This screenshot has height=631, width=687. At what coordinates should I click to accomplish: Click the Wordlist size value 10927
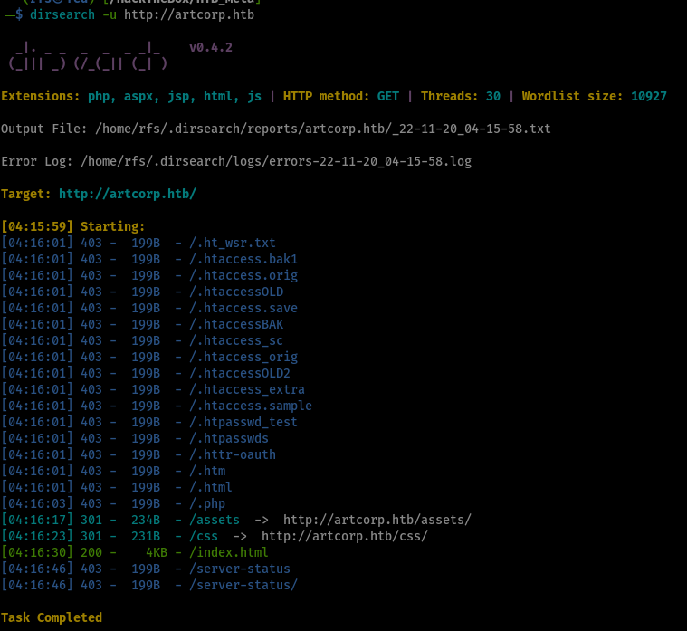(648, 96)
